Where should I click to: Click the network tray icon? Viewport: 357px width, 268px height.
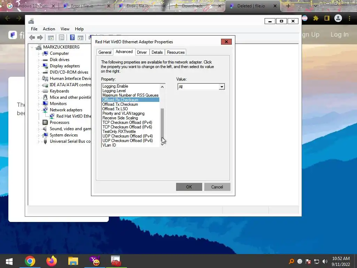317,261
